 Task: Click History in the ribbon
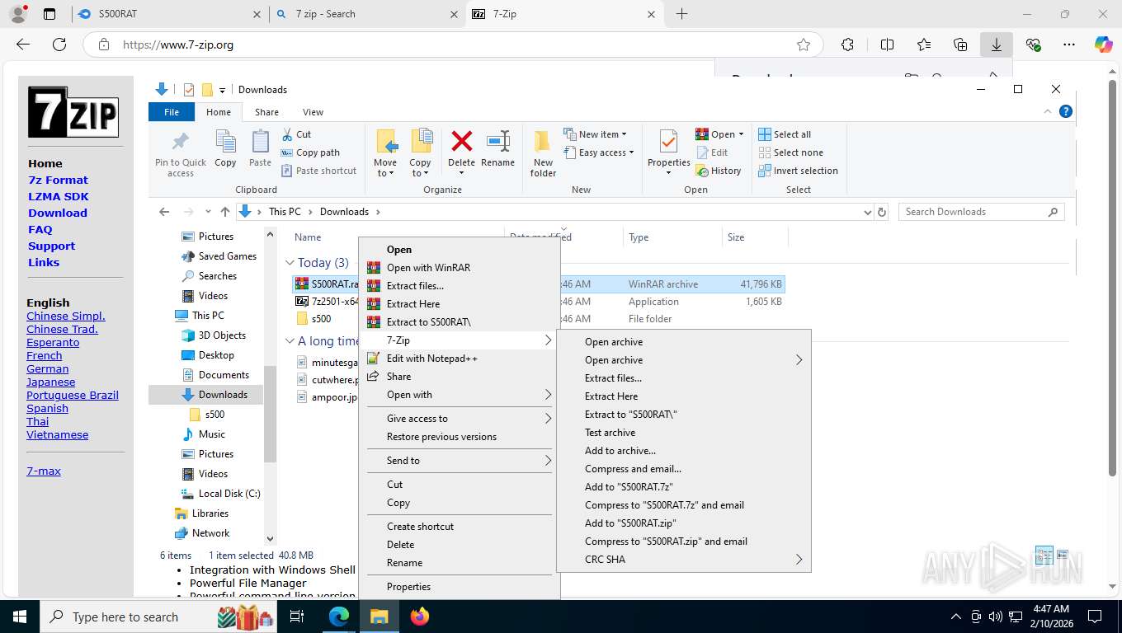[719, 171]
